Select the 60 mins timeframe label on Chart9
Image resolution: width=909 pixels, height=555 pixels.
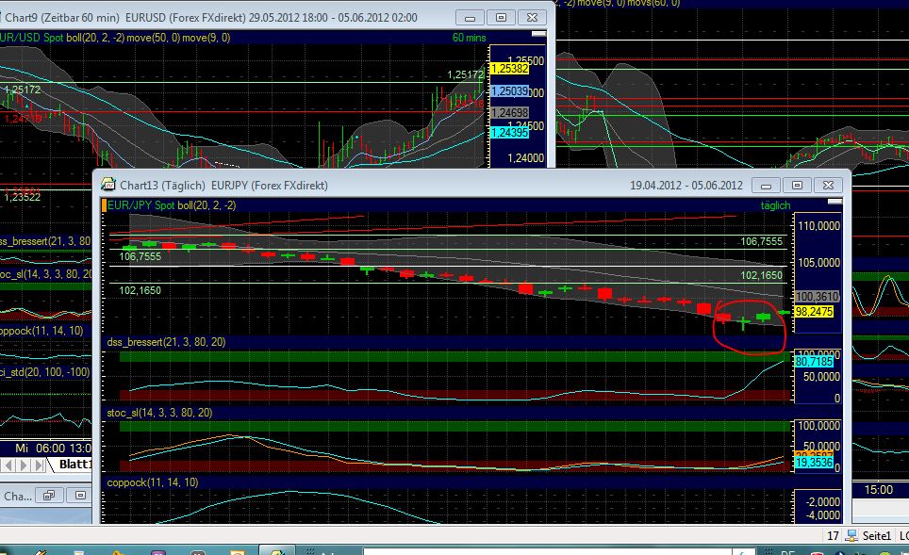tap(469, 36)
